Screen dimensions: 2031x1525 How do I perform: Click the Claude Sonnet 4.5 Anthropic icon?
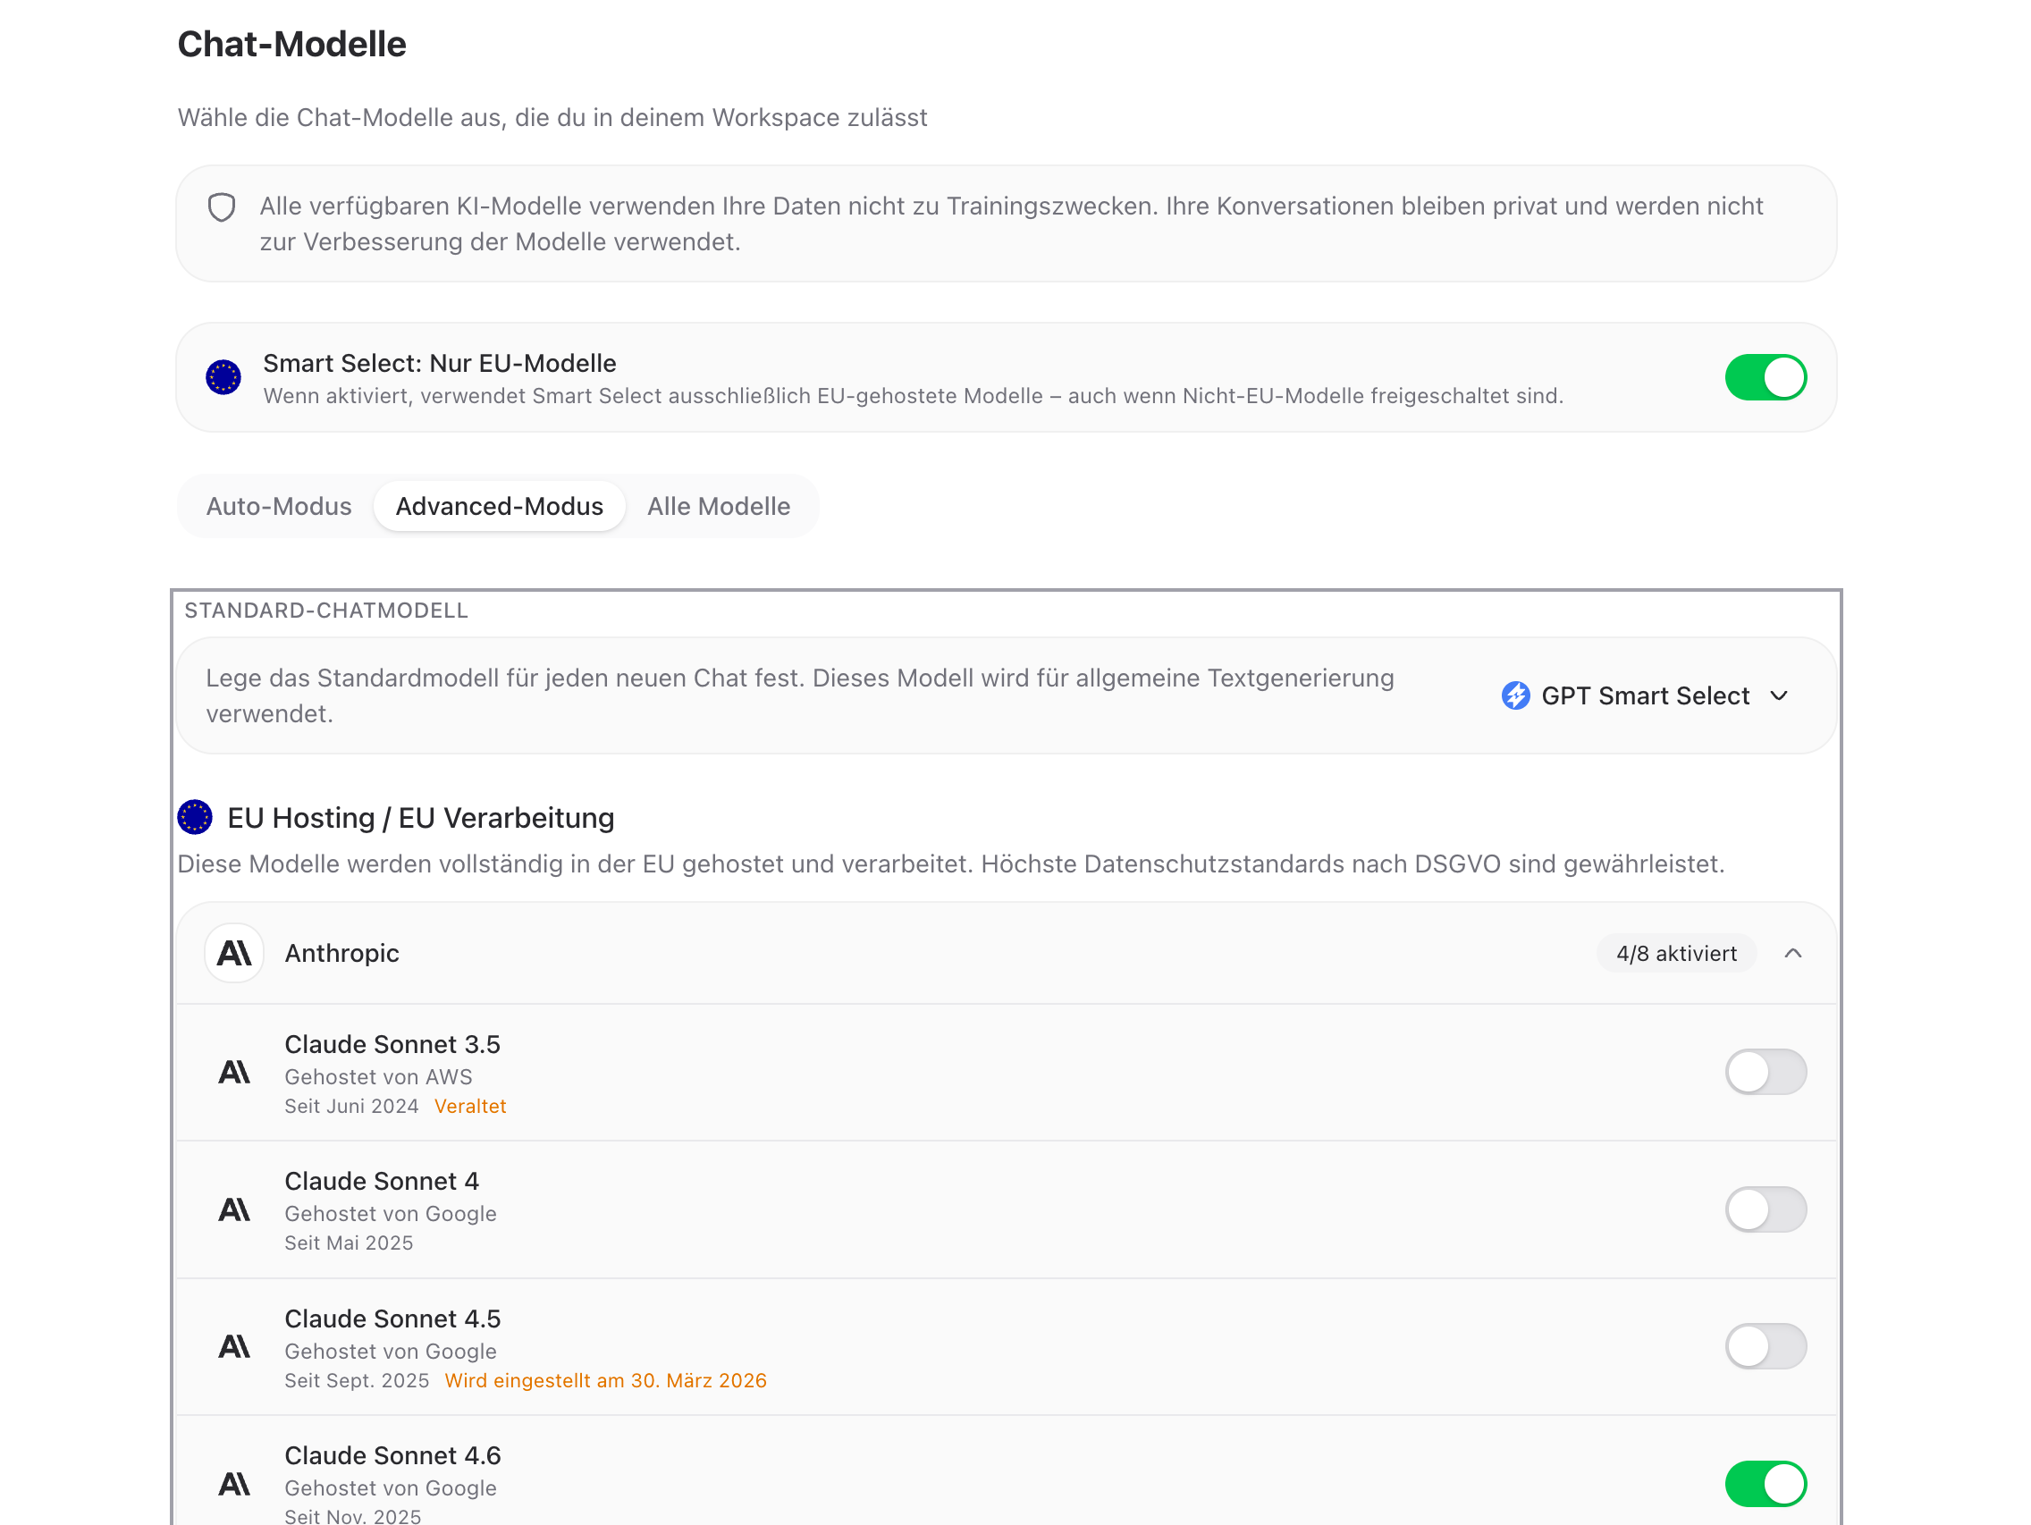point(234,1346)
